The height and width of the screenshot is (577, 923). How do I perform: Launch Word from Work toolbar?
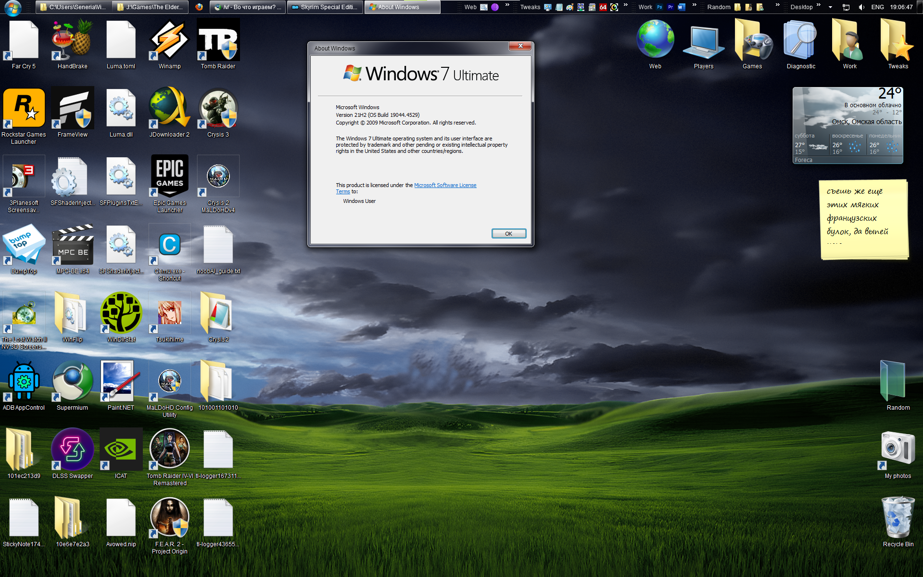pos(681,7)
